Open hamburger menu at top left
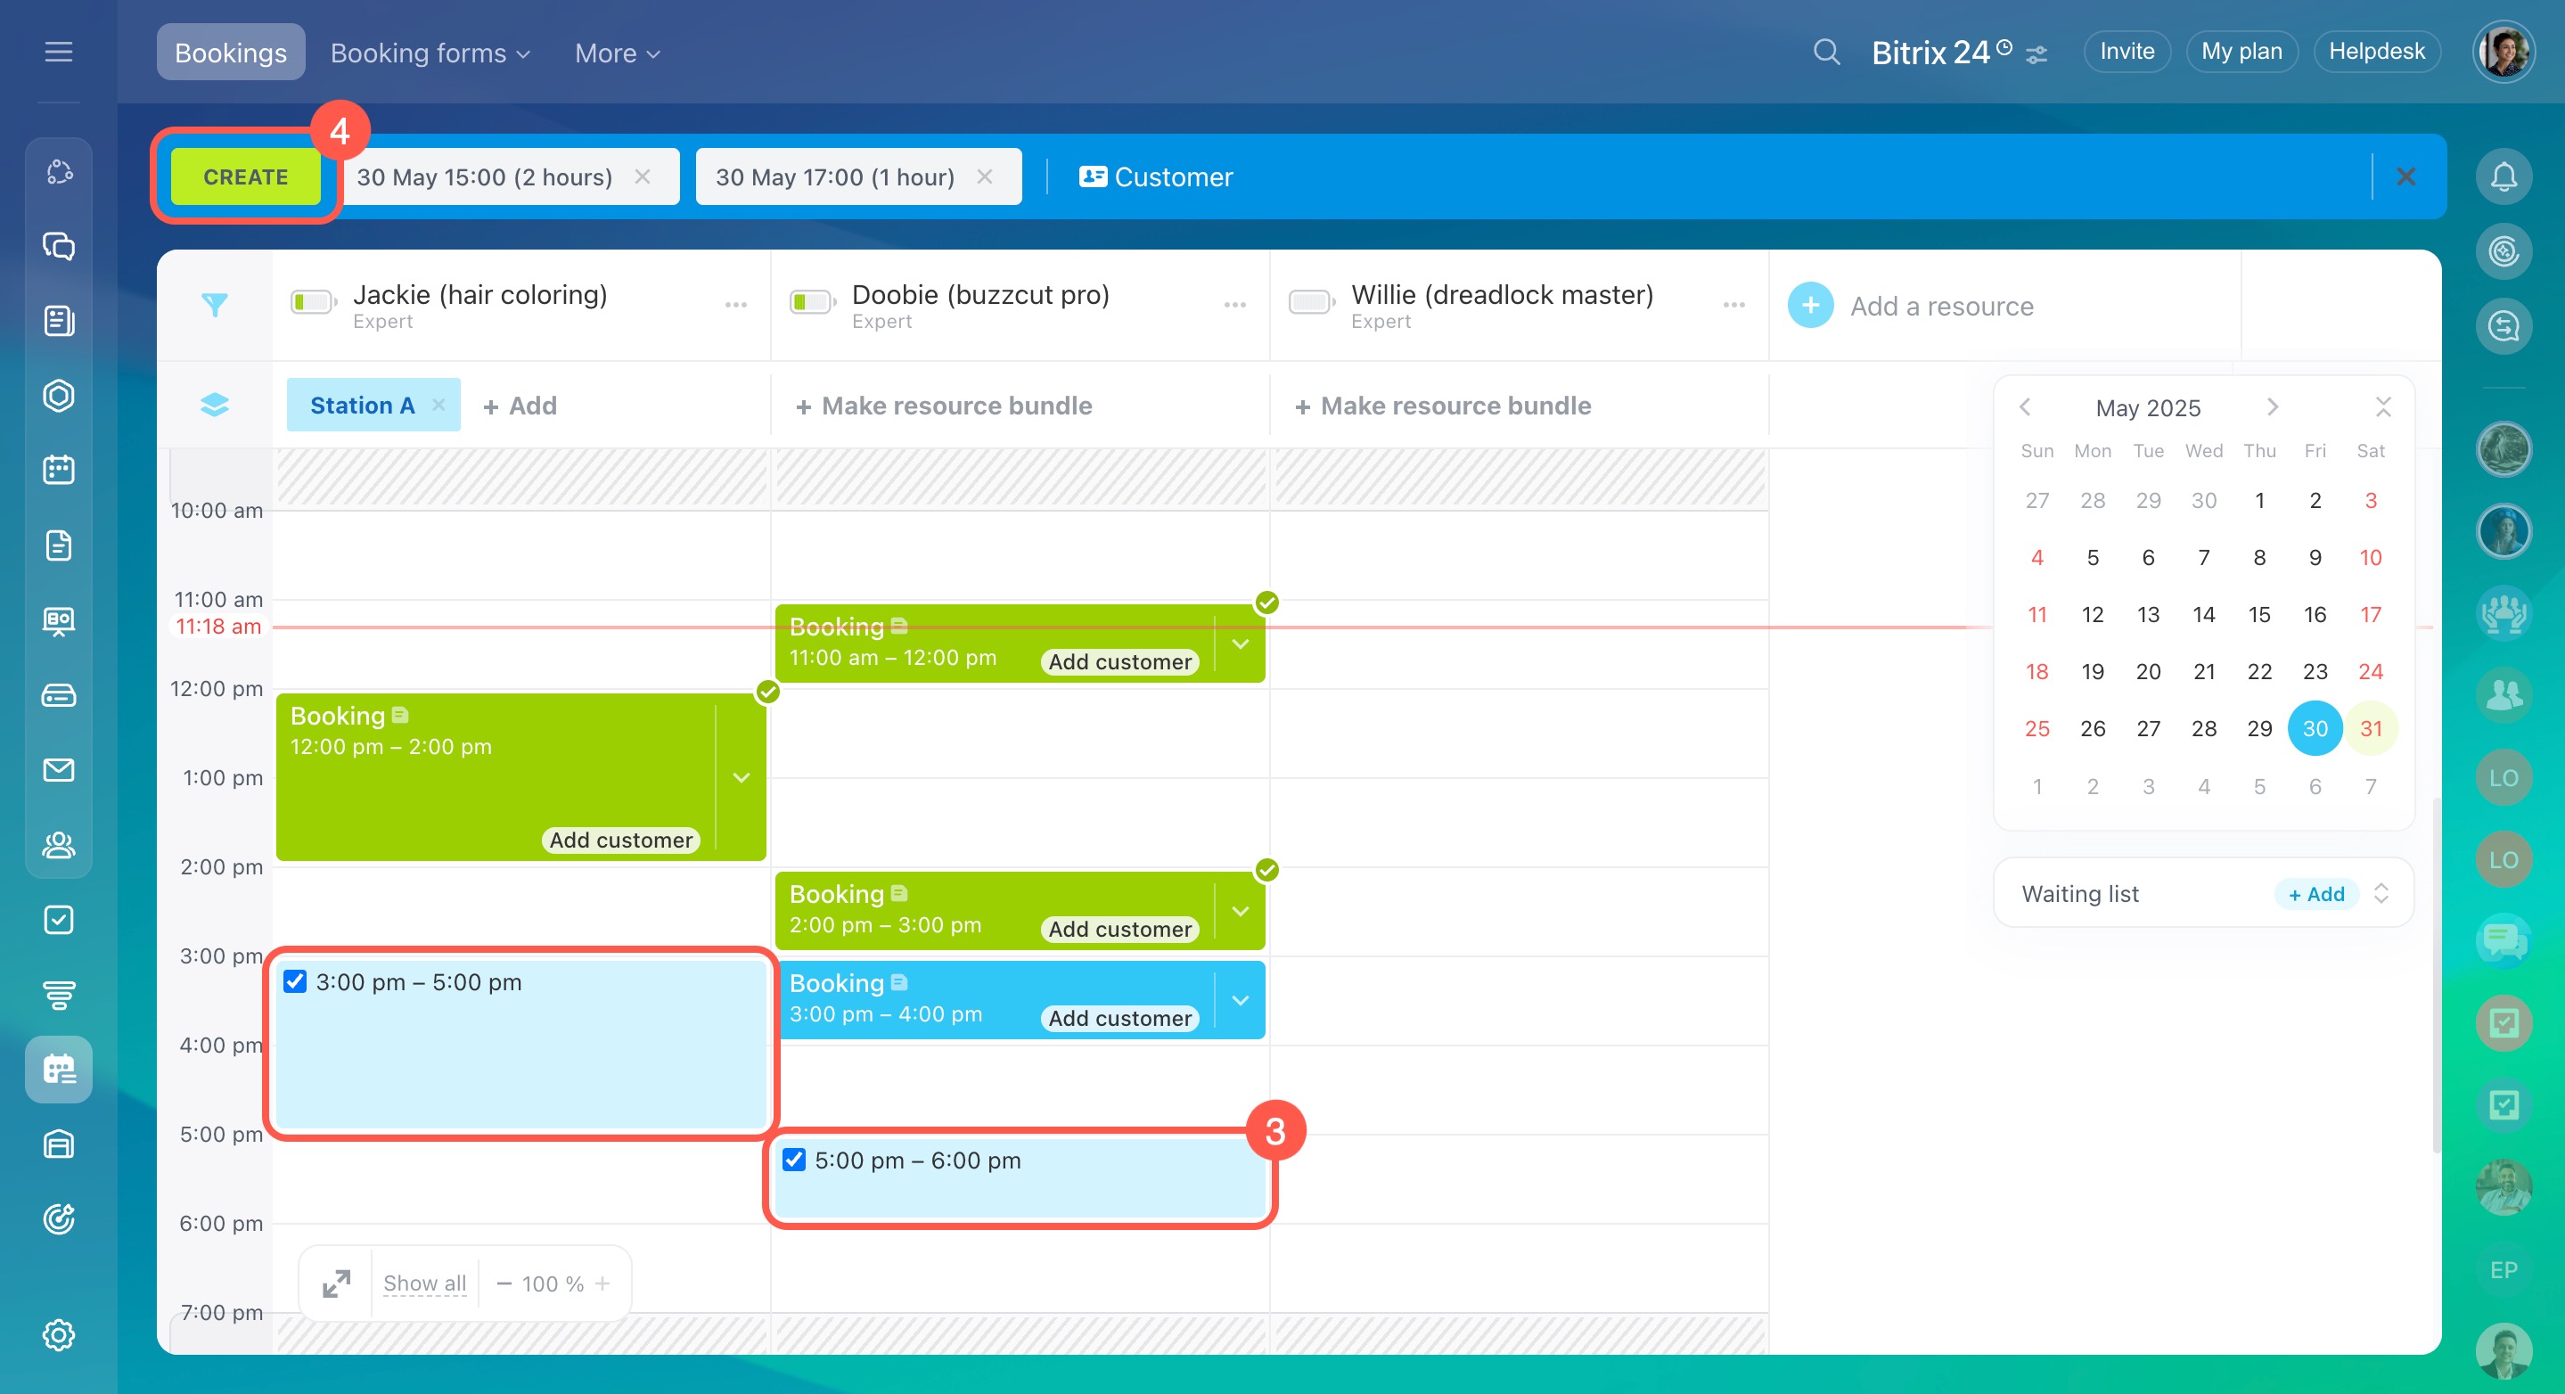This screenshot has width=2565, height=1394. point(59,52)
